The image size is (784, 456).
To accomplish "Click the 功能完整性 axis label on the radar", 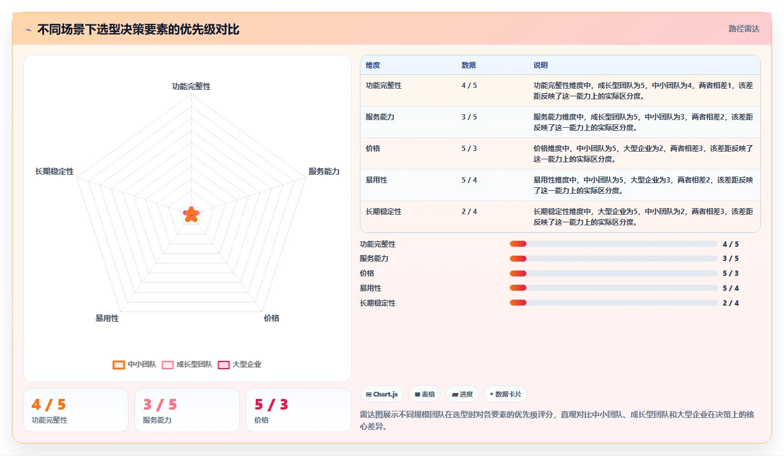I will point(192,86).
